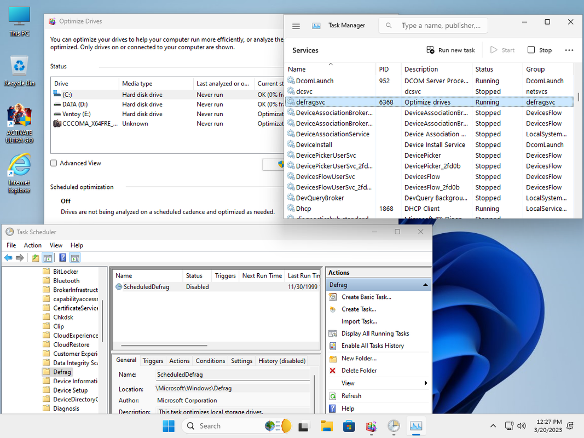Image resolution: width=584 pixels, height=438 pixels.
Task: Open Action menu in Task Scheduler
Action: coord(33,245)
